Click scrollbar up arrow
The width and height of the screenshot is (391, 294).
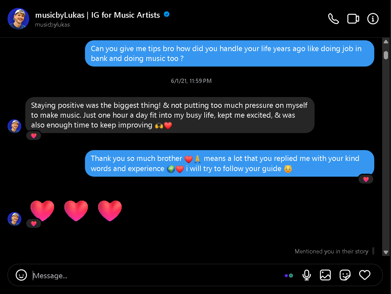pyautogui.click(x=386, y=42)
